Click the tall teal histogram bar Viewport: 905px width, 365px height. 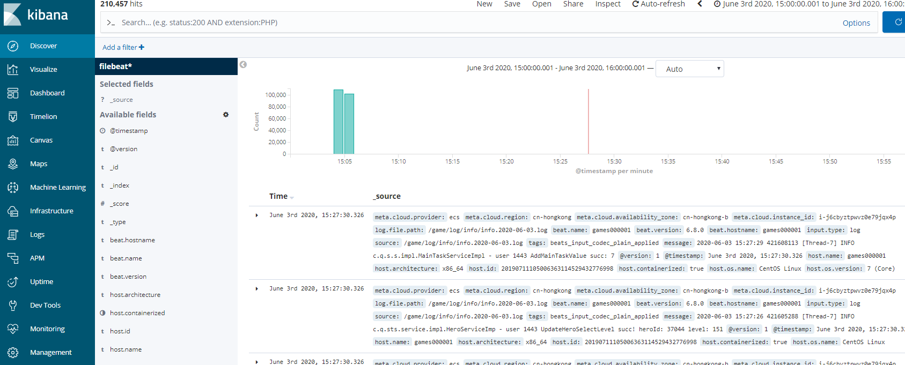[339, 122]
